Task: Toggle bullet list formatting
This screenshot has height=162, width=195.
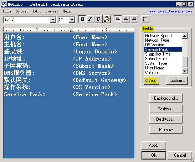Action: [x=145, y=19]
